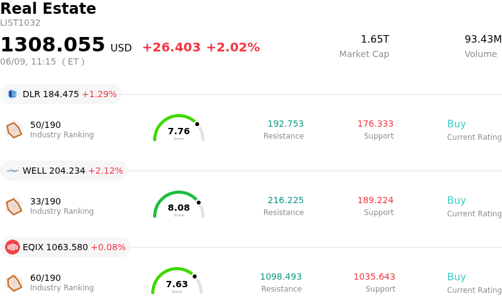Open WELL industry ranking radar icon
Screen dimensions: 502x306
[x=14, y=206]
